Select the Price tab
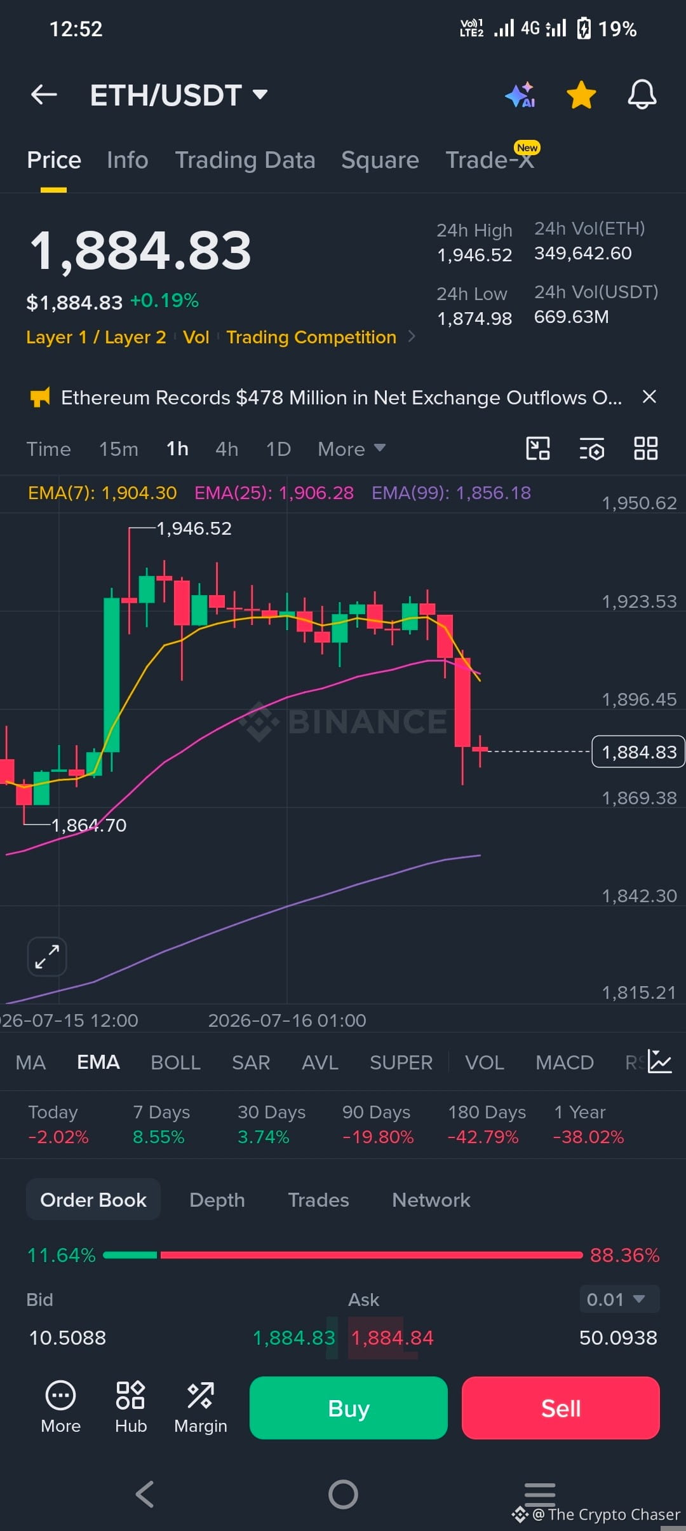The width and height of the screenshot is (686, 1531). [x=54, y=160]
